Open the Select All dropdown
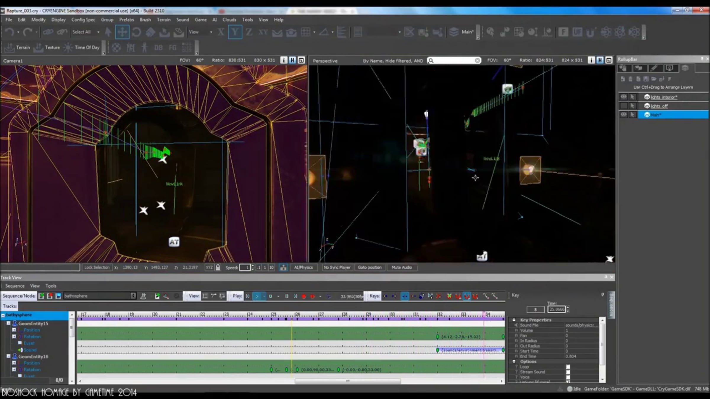Image resolution: width=710 pixels, height=399 pixels. [86, 32]
